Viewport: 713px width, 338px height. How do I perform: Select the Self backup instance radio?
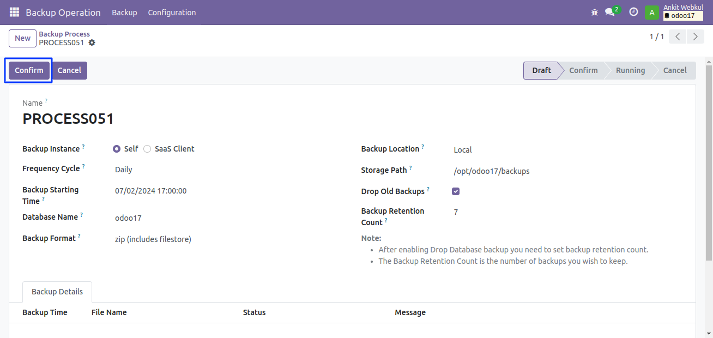(x=117, y=149)
